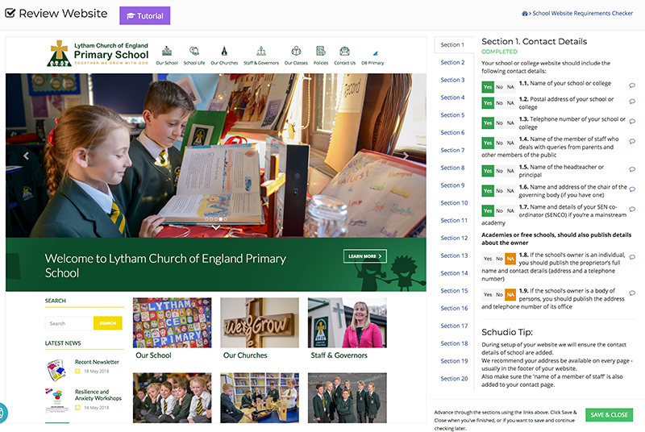Image resolution: width=645 pixels, height=432 pixels.
Task: Select NA for item 1.9 body of persons
Action: (510, 295)
